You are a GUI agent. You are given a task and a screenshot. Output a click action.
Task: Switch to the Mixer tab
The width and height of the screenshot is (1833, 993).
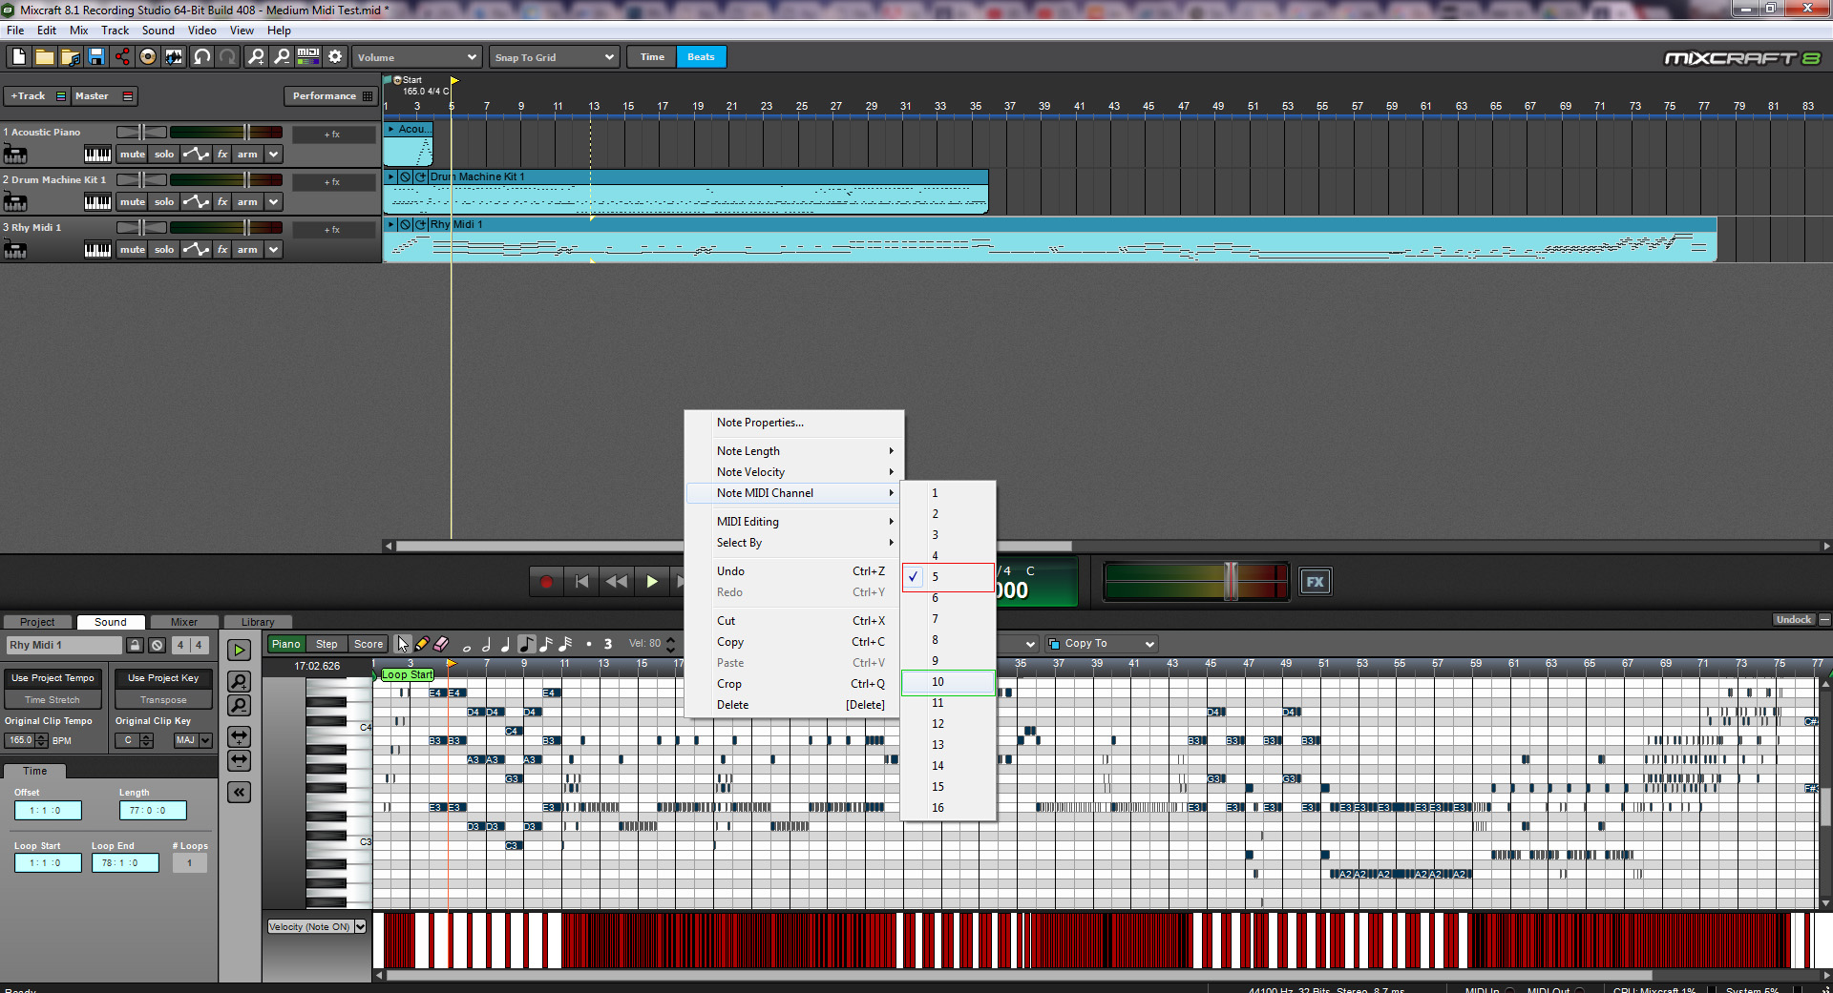point(184,622)
